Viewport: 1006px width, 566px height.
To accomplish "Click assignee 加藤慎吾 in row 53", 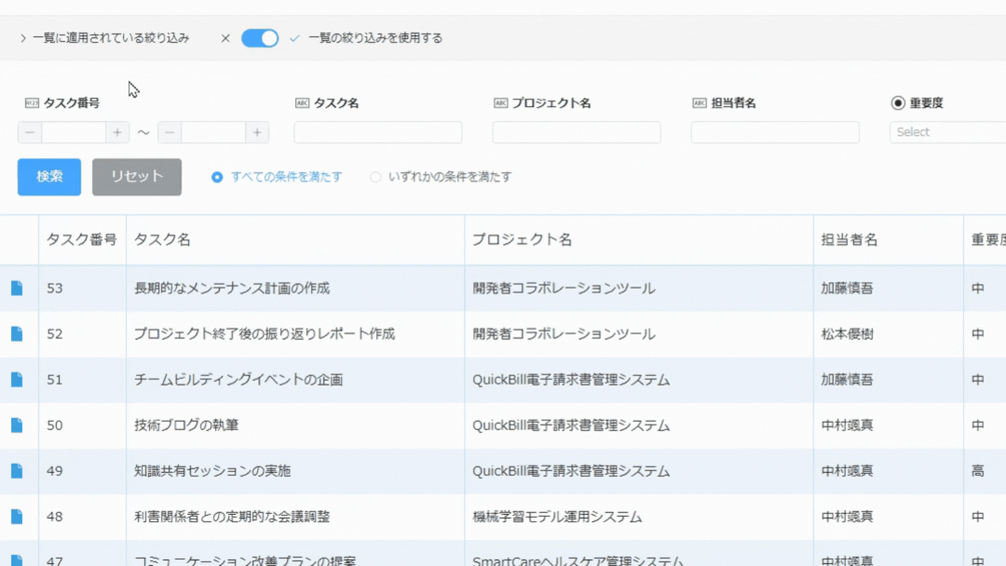I will [847, 288].
